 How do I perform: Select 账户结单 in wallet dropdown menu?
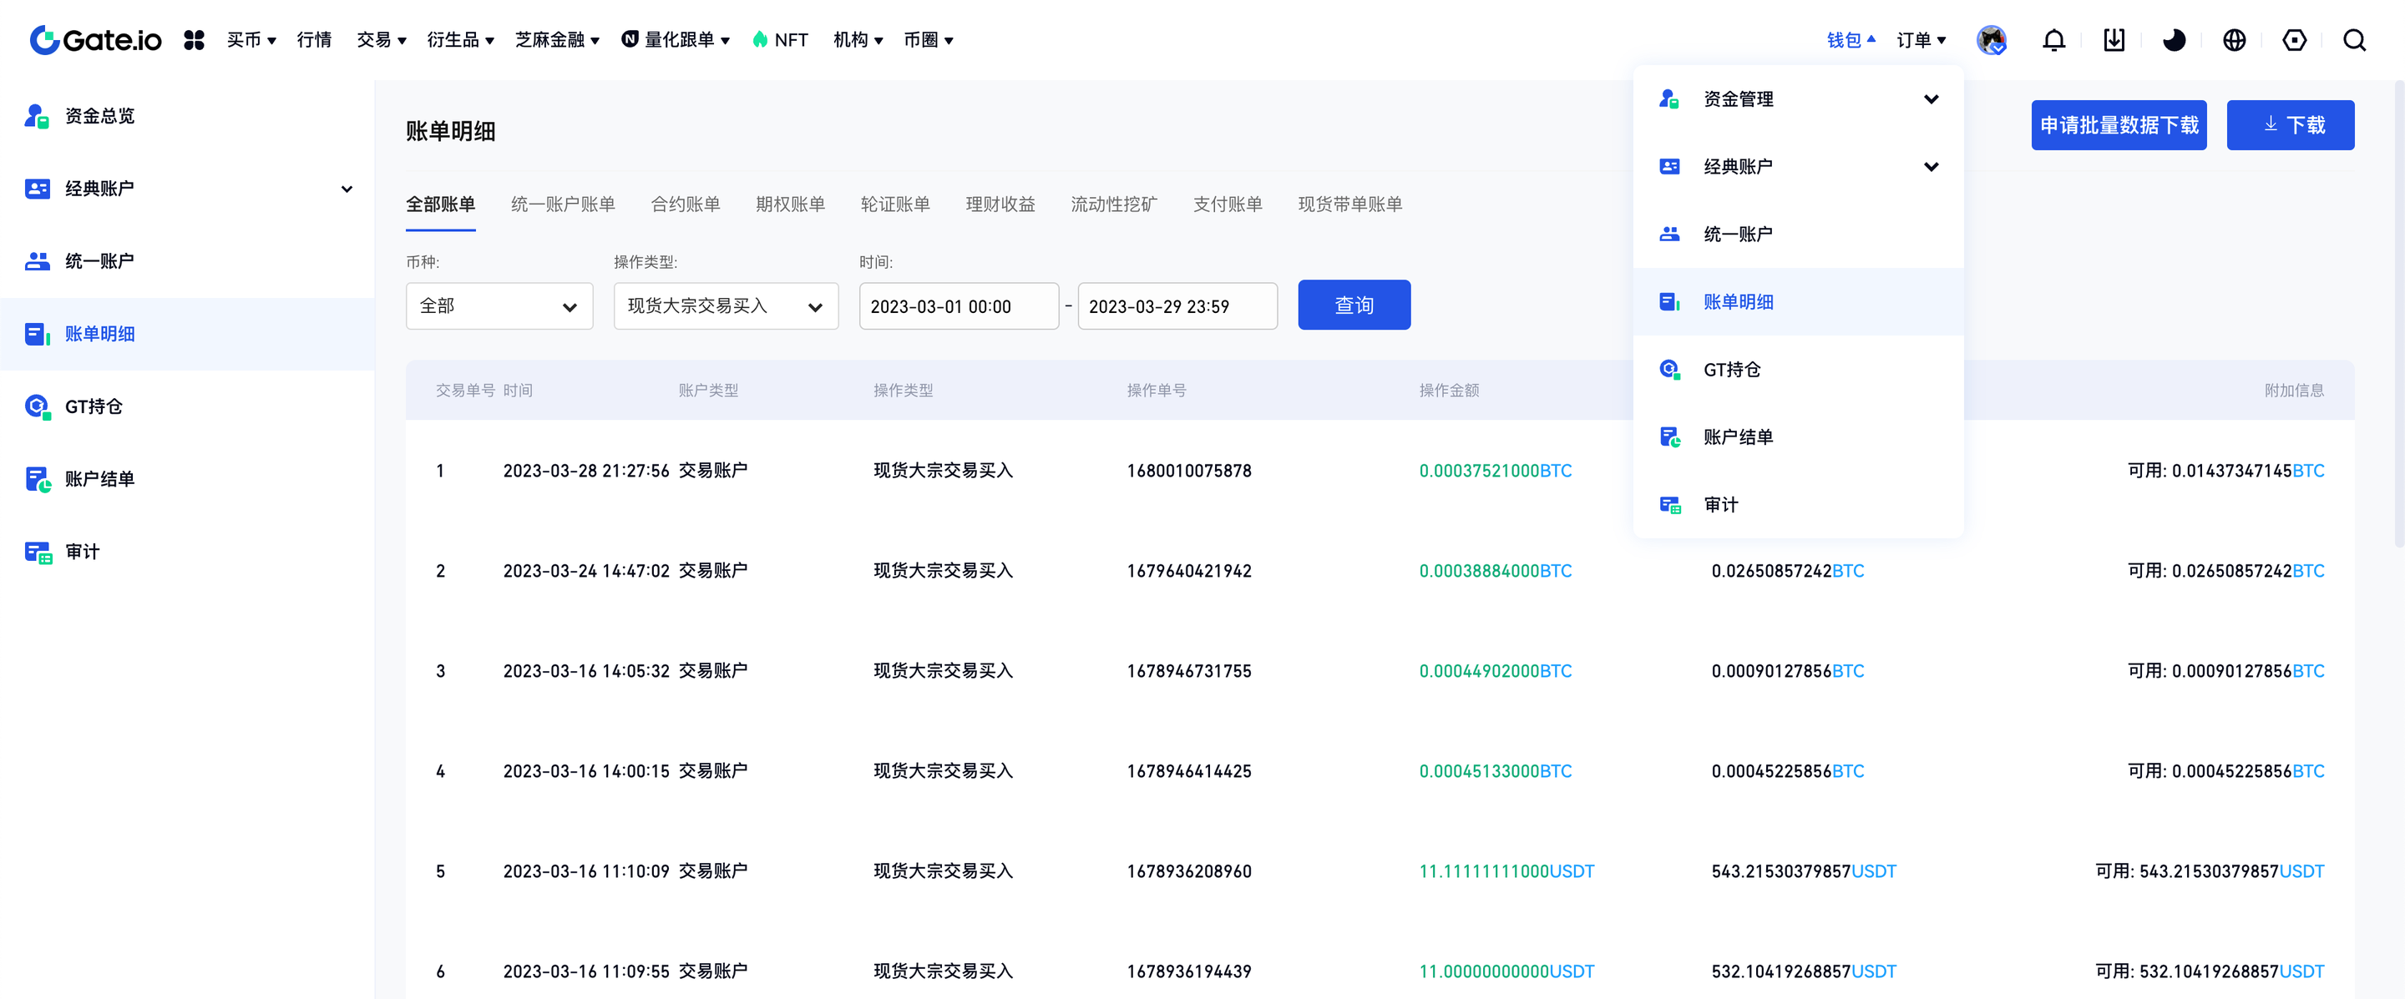click(x=1738, y=436)
